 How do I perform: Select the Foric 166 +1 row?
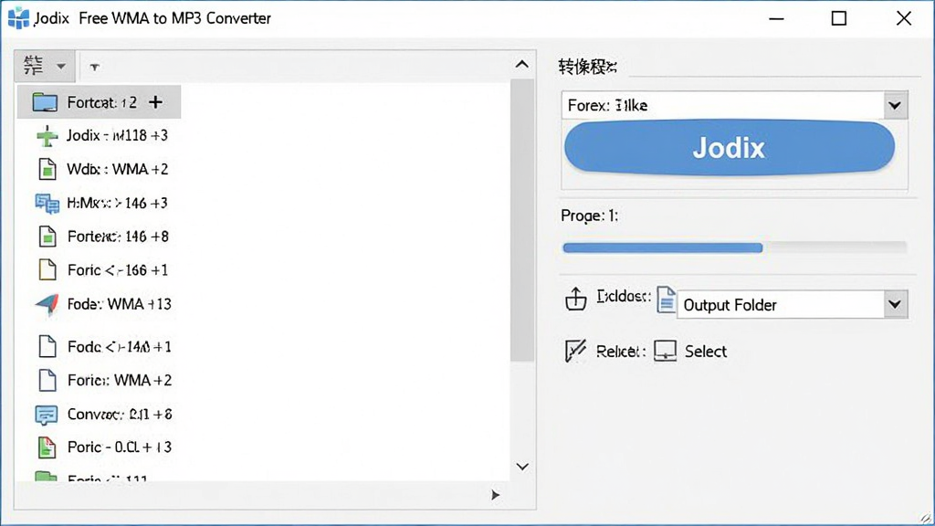tap(102, 270)
